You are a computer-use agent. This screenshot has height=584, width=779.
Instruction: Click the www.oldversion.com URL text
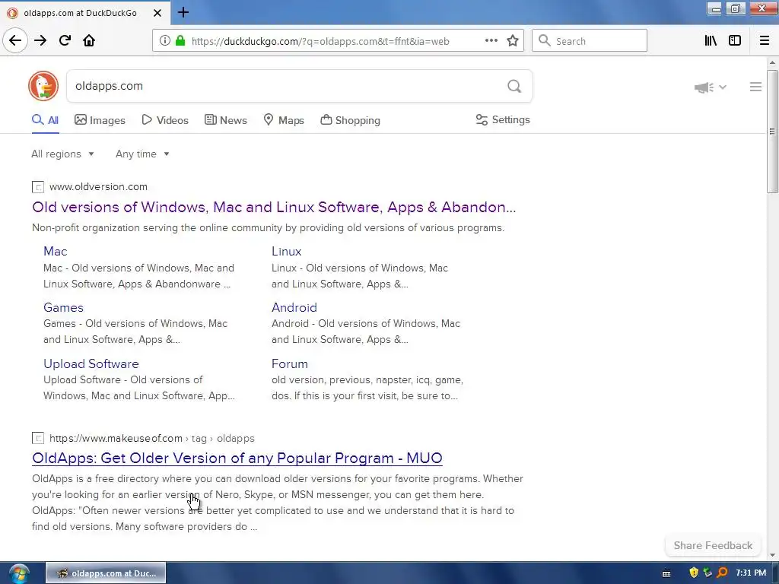98,187
